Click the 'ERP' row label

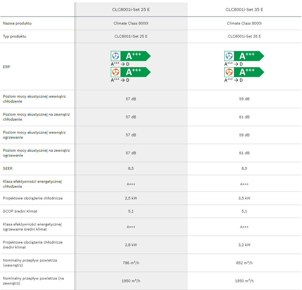pos(7,67)
